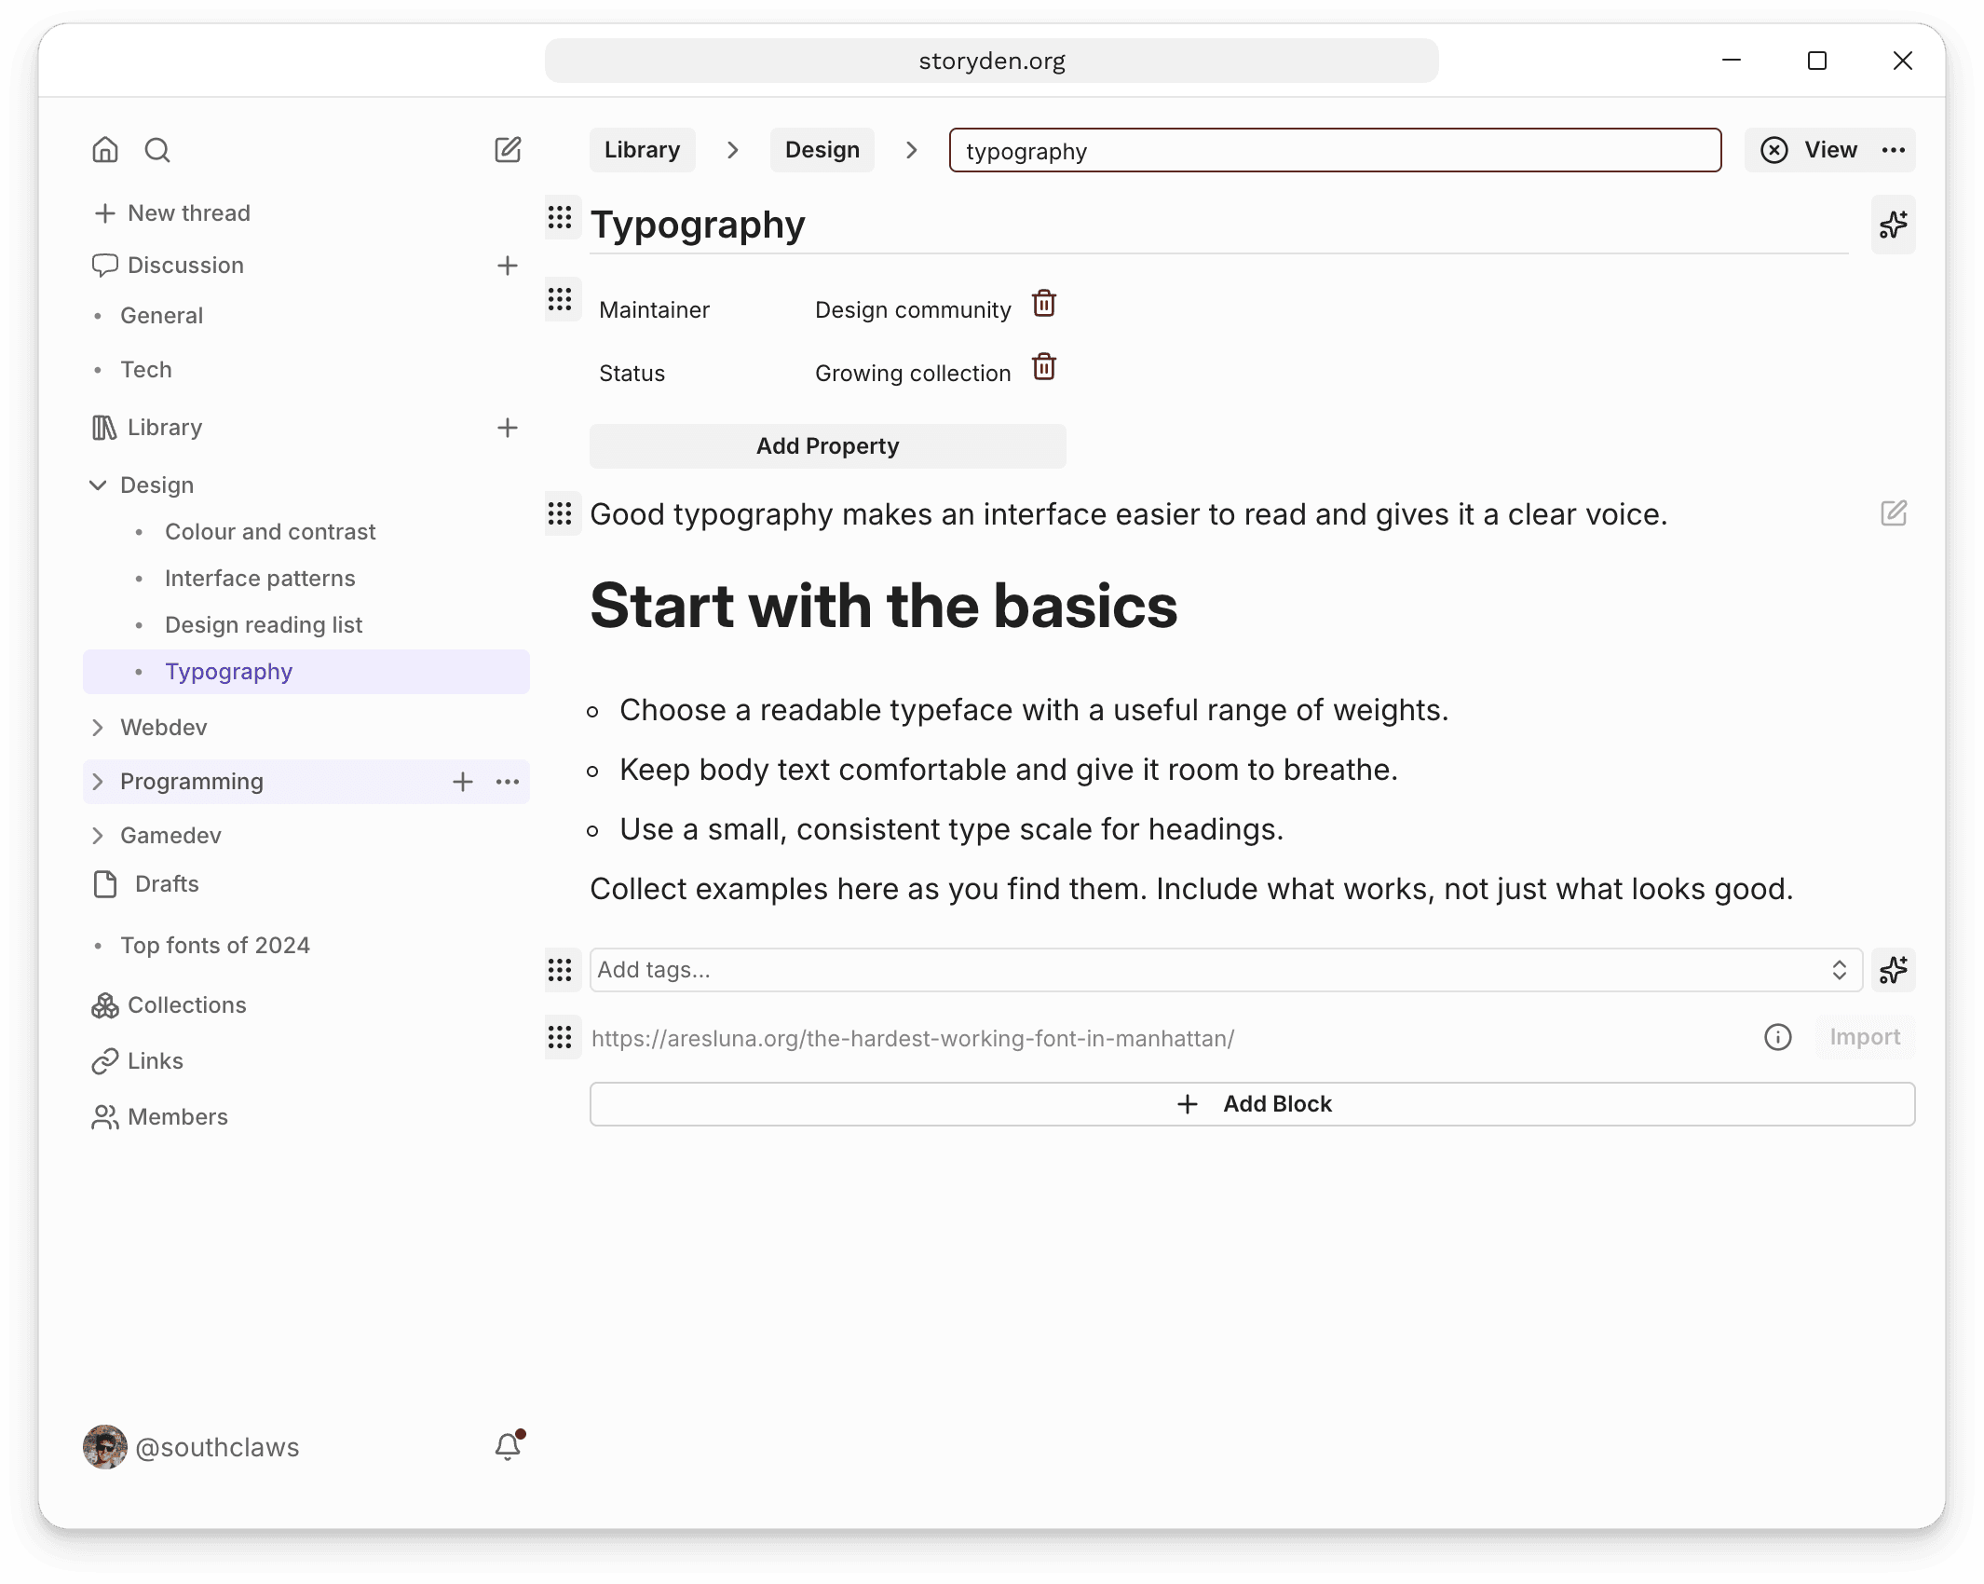Expand the Webdev tree node

pos(98,728)
